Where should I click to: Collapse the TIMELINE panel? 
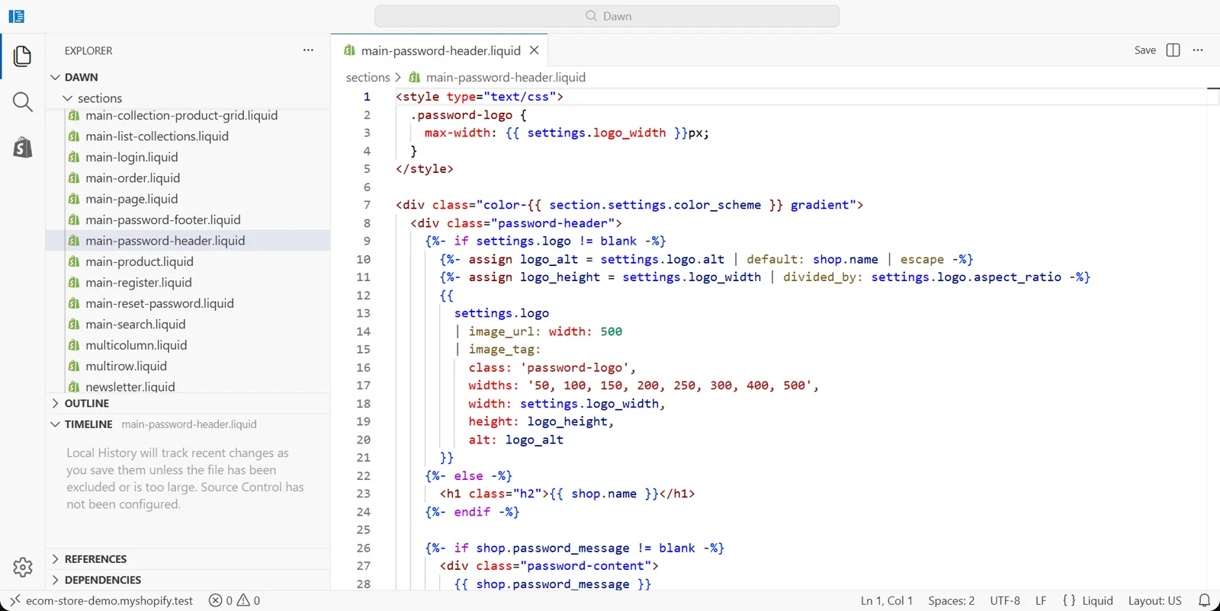tap(55, 424)
